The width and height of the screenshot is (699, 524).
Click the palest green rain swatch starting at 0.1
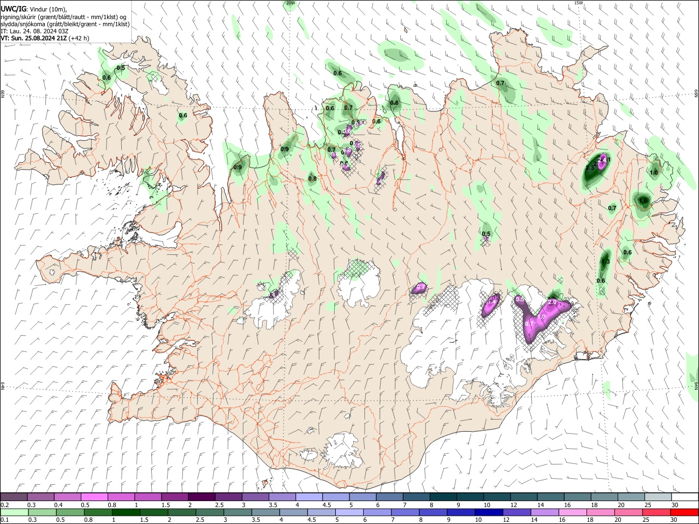pyautogui.click(x=14, y=512)
